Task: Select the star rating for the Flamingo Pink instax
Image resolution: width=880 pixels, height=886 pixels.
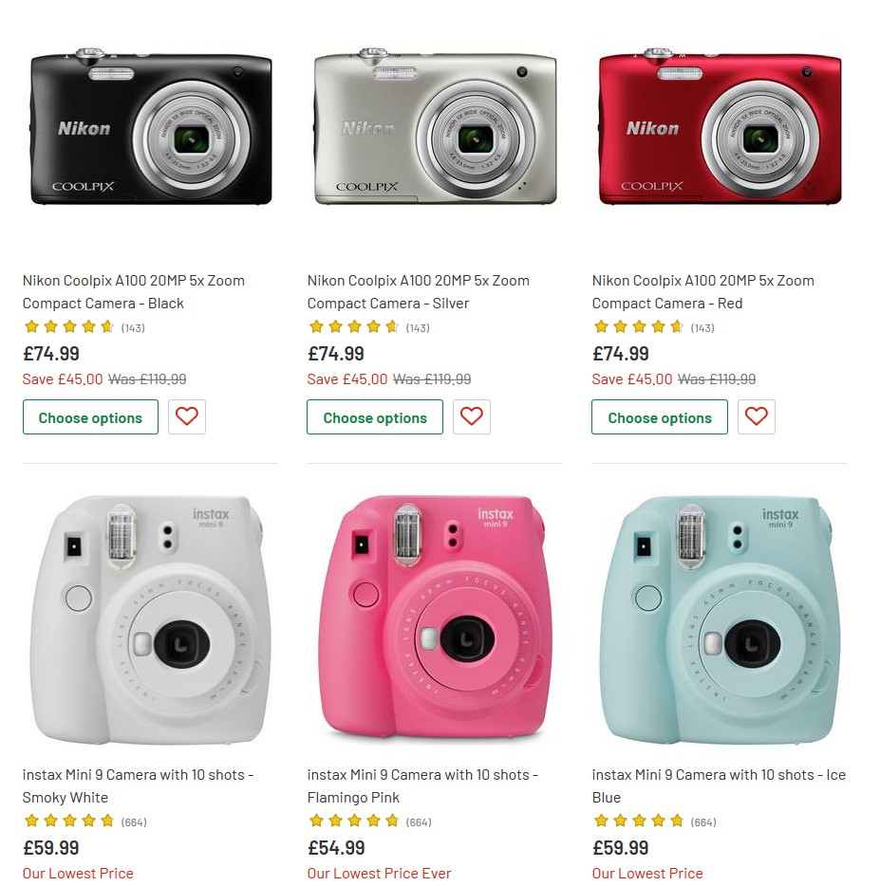Action: (x=354, y=820)
